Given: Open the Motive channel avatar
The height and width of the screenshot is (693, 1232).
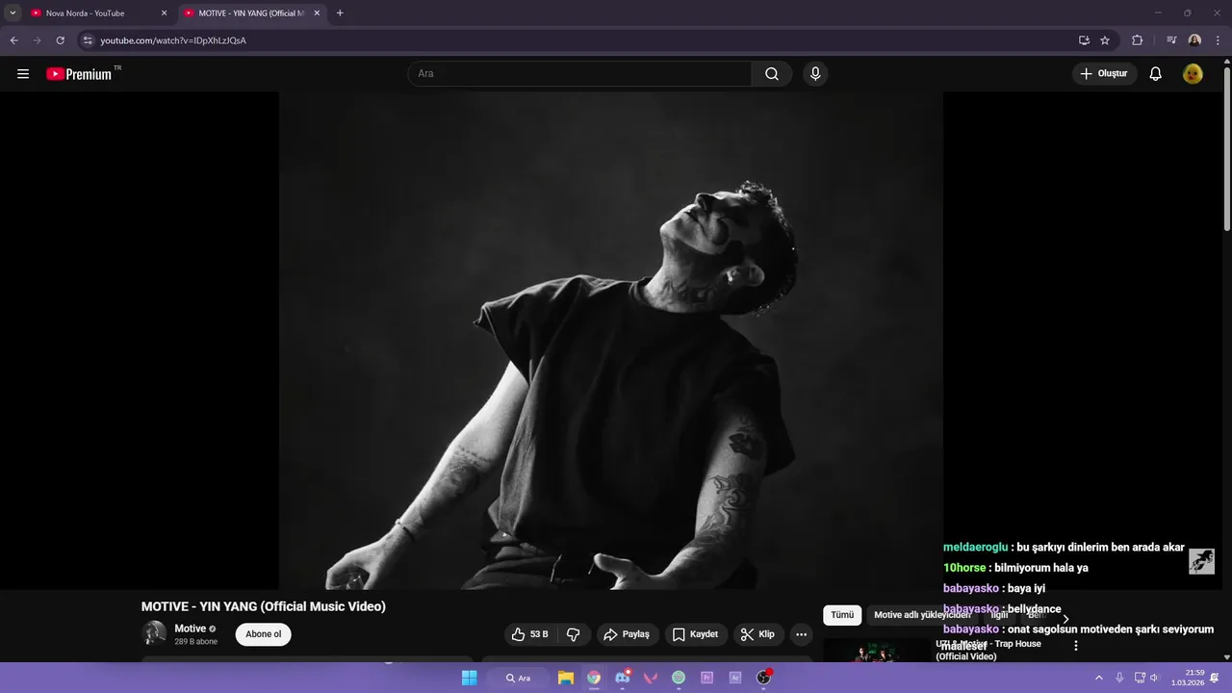Looking at the screenshot, I should click(x=154, y=633).
